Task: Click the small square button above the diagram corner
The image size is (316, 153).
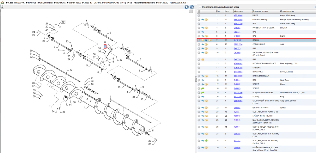Action: point(191,11)
